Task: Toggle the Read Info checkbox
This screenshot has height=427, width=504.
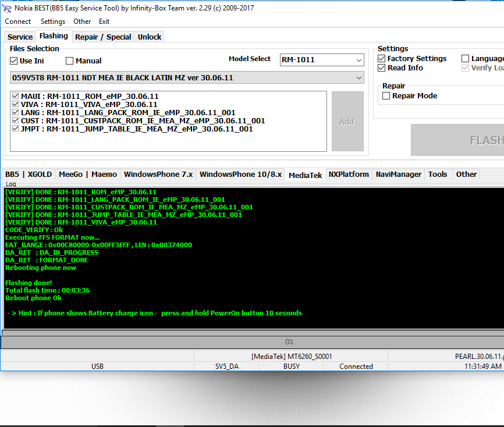Action: click(382, 68)
